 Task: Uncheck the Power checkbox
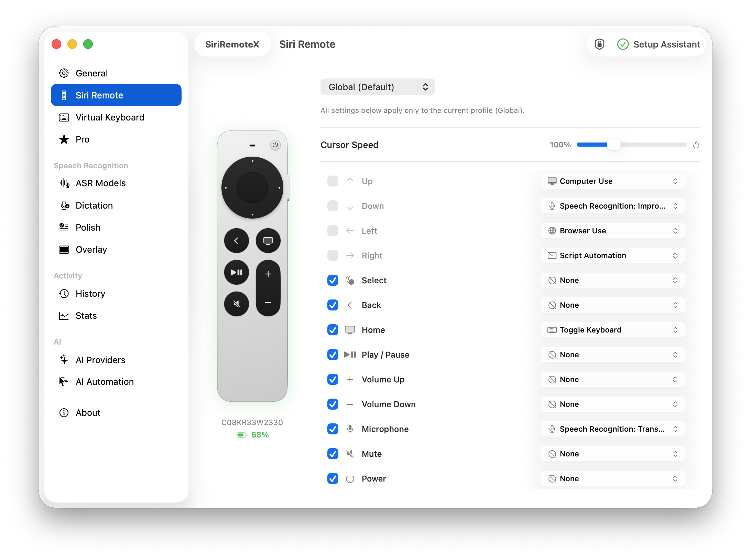(333, 479)
